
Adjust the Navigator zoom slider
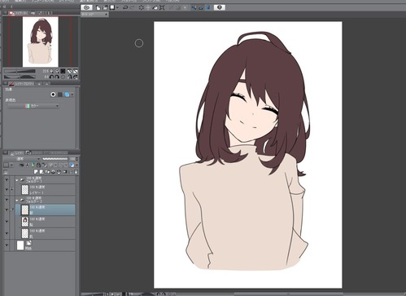[x=20, y=71]
